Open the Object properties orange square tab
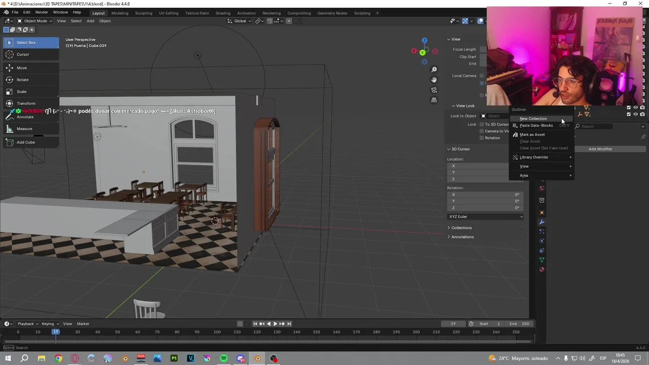Viewport: 649px width, 365px height. click(x=542, y=212)
